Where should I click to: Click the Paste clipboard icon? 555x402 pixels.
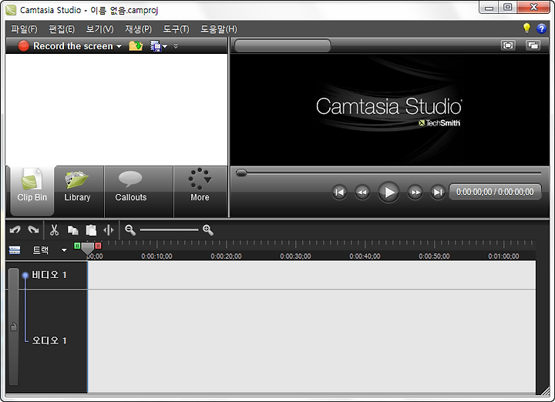[91, 230]
